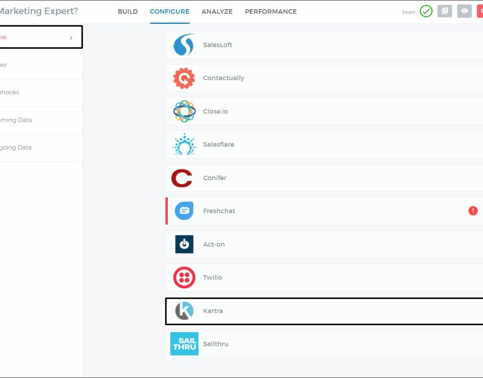The image size is (483, 378).
Task: Click the green saved checkmark icon
Action: point(426,11)
